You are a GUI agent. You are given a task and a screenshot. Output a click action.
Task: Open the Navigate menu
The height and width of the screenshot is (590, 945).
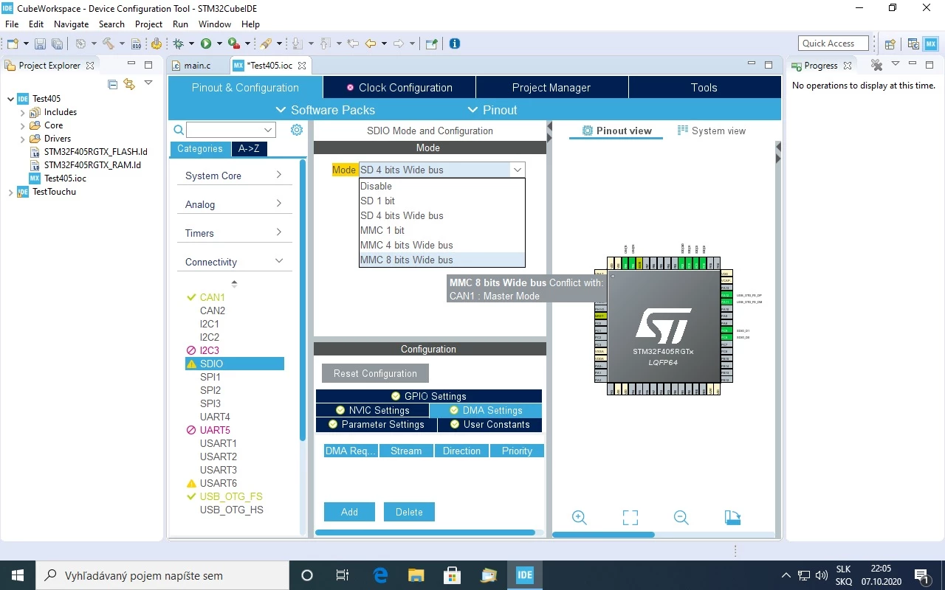(x=71, y=24)
